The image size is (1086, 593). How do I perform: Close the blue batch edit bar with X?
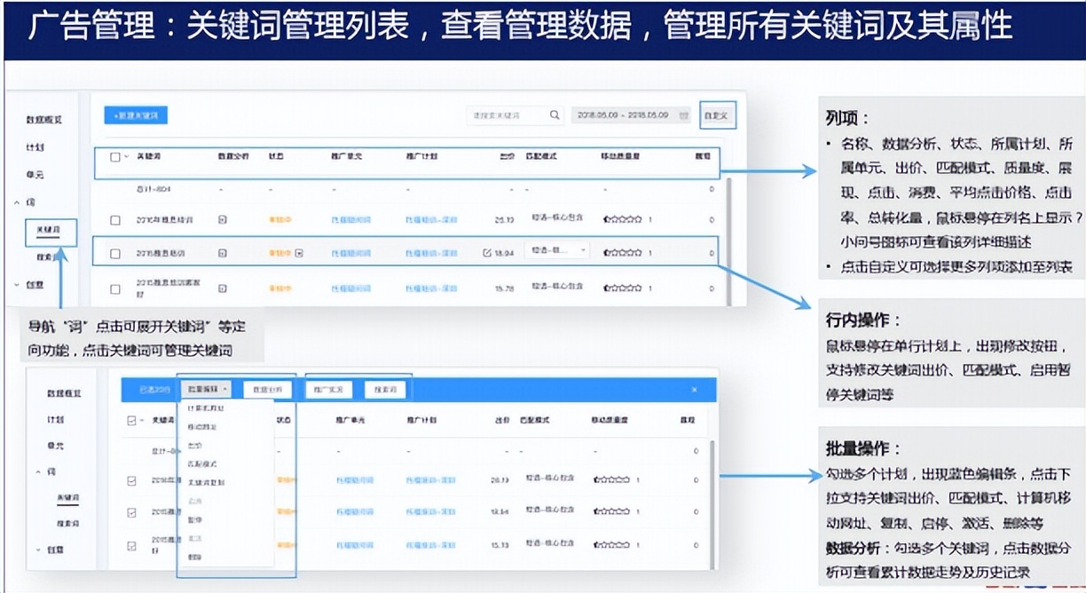tap(695, 389)
